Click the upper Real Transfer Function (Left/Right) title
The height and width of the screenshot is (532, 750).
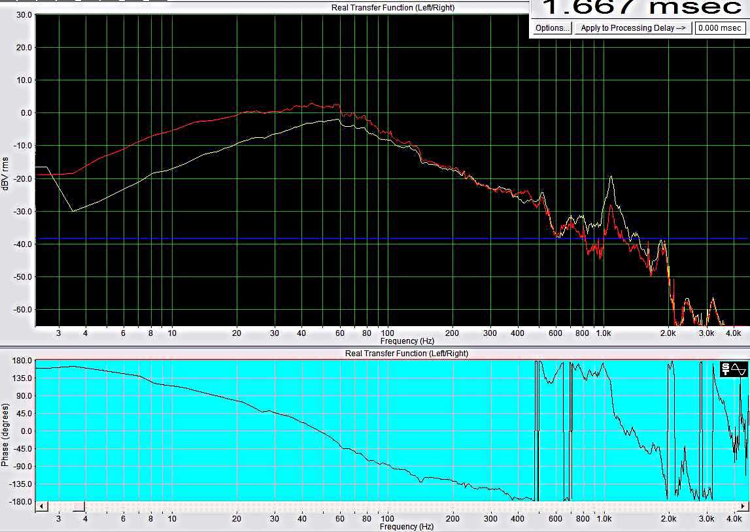click(393, 8)
